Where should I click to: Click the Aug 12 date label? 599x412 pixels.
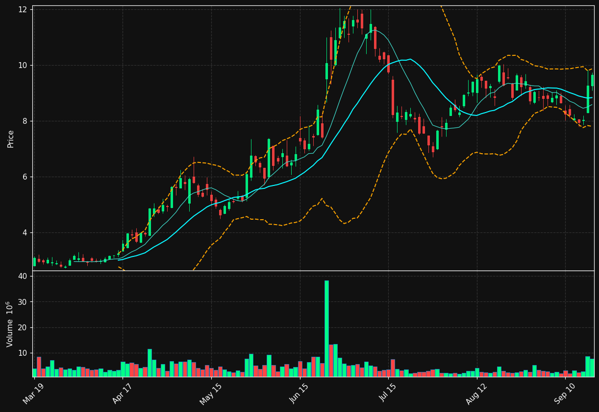coord(476,393)
